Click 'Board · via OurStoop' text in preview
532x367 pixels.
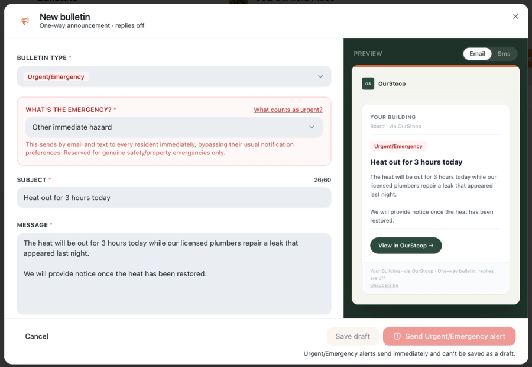[x=395, y=127]
